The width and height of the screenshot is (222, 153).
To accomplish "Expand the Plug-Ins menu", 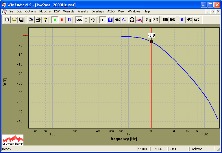I will click(45, 11).
